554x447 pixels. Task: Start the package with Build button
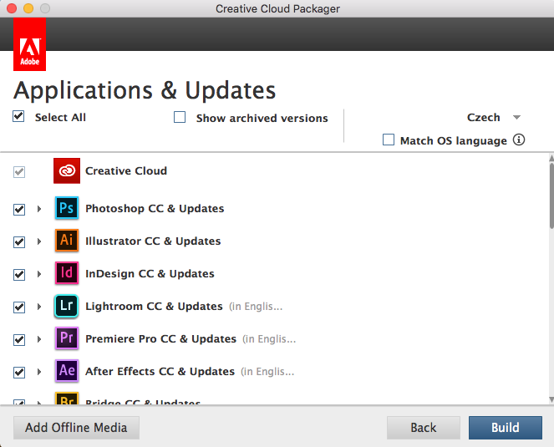(x=506, y=428)
